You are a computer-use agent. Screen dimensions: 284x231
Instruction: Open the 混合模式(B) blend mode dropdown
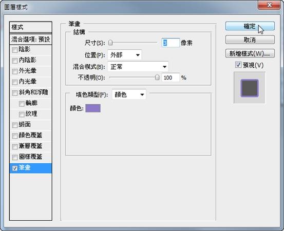(x=138, y=67)
